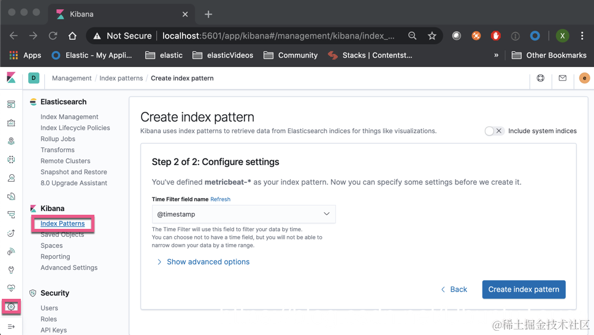The height and width of the screenshot is (335, 594).
Task: Open Dev Tools wrench icon in sidebar
Action: tap(11, 269)
